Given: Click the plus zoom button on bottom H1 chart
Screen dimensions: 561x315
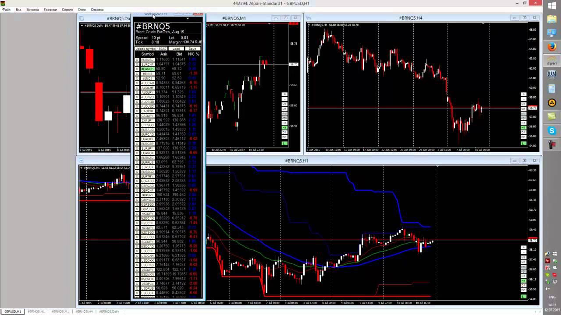Looking at the screenshot, I should 523,247.
